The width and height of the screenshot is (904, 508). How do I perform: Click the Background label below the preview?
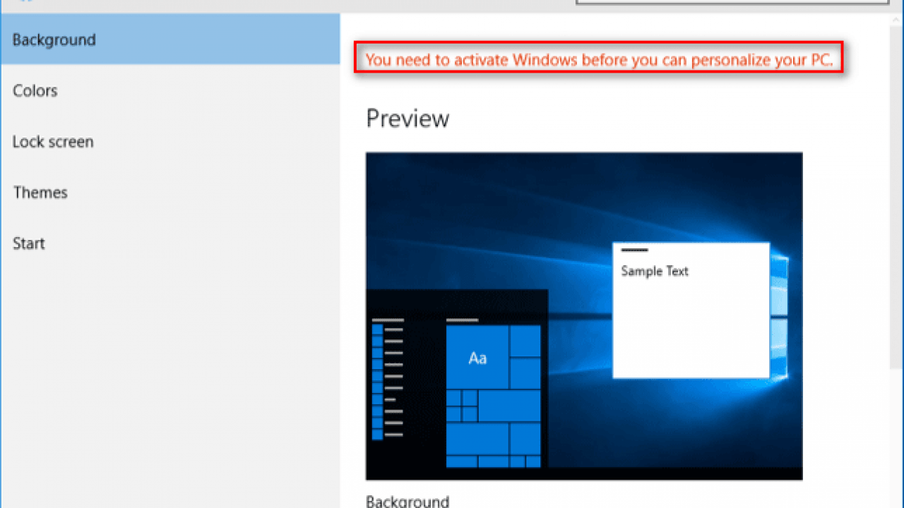click(408, 502)
